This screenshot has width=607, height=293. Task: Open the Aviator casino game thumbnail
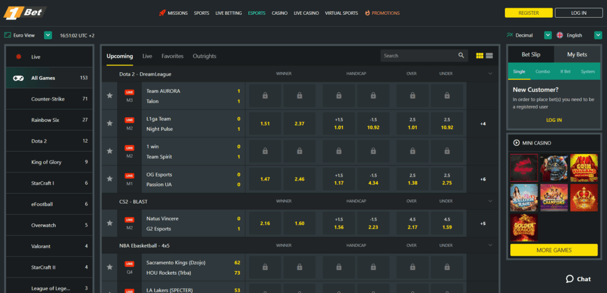click(524, 168)
